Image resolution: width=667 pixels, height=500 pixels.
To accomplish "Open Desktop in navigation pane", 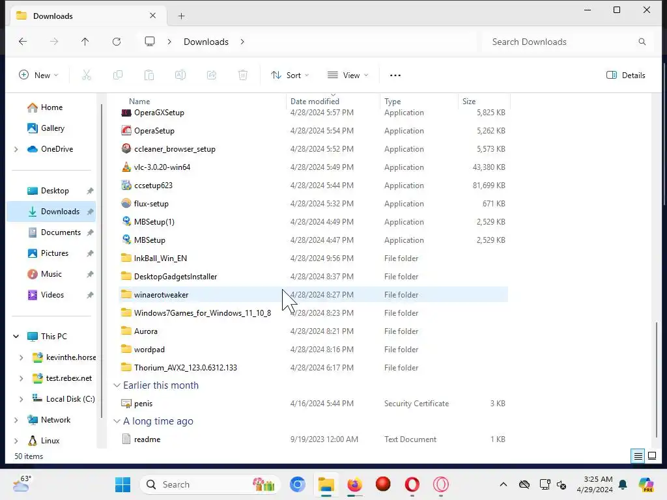I will click(55, 191).
